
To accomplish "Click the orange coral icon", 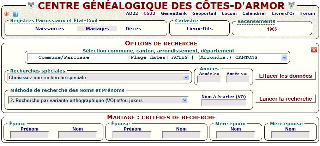I will click(x=6, y=14).
